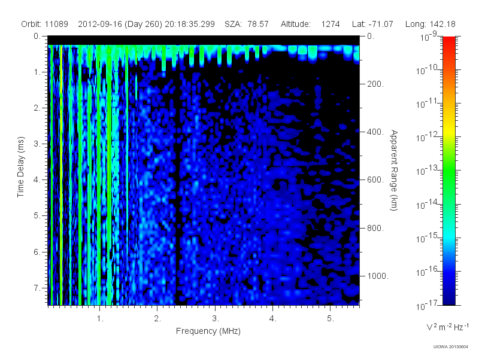The height and width of the screenshot is (359, 479).
Task: Click the 4. ms time delay tick label
Action: click(37, 180)
